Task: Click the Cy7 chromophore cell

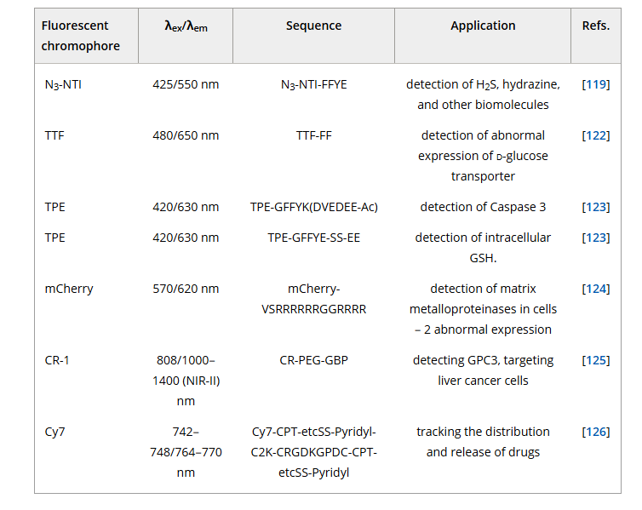Action: [x=54, y=433]
